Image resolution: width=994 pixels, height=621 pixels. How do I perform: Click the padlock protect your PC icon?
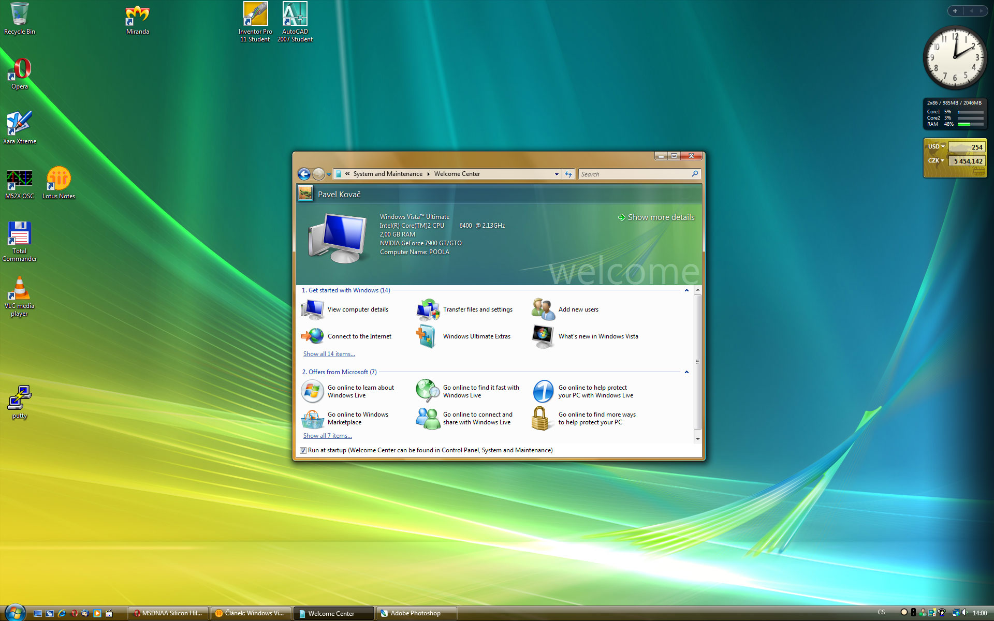click(x=539, y=418)
